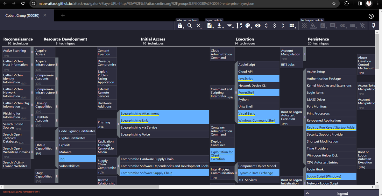The height and width of the screenshot is (196, 382).
Task: Select the PowerShell sub-technique cell
Action: pos(258,92)
